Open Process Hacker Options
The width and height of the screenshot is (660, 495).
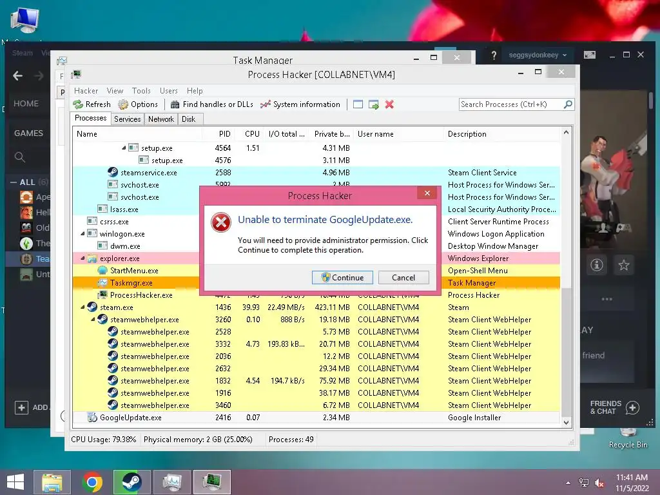138,104
